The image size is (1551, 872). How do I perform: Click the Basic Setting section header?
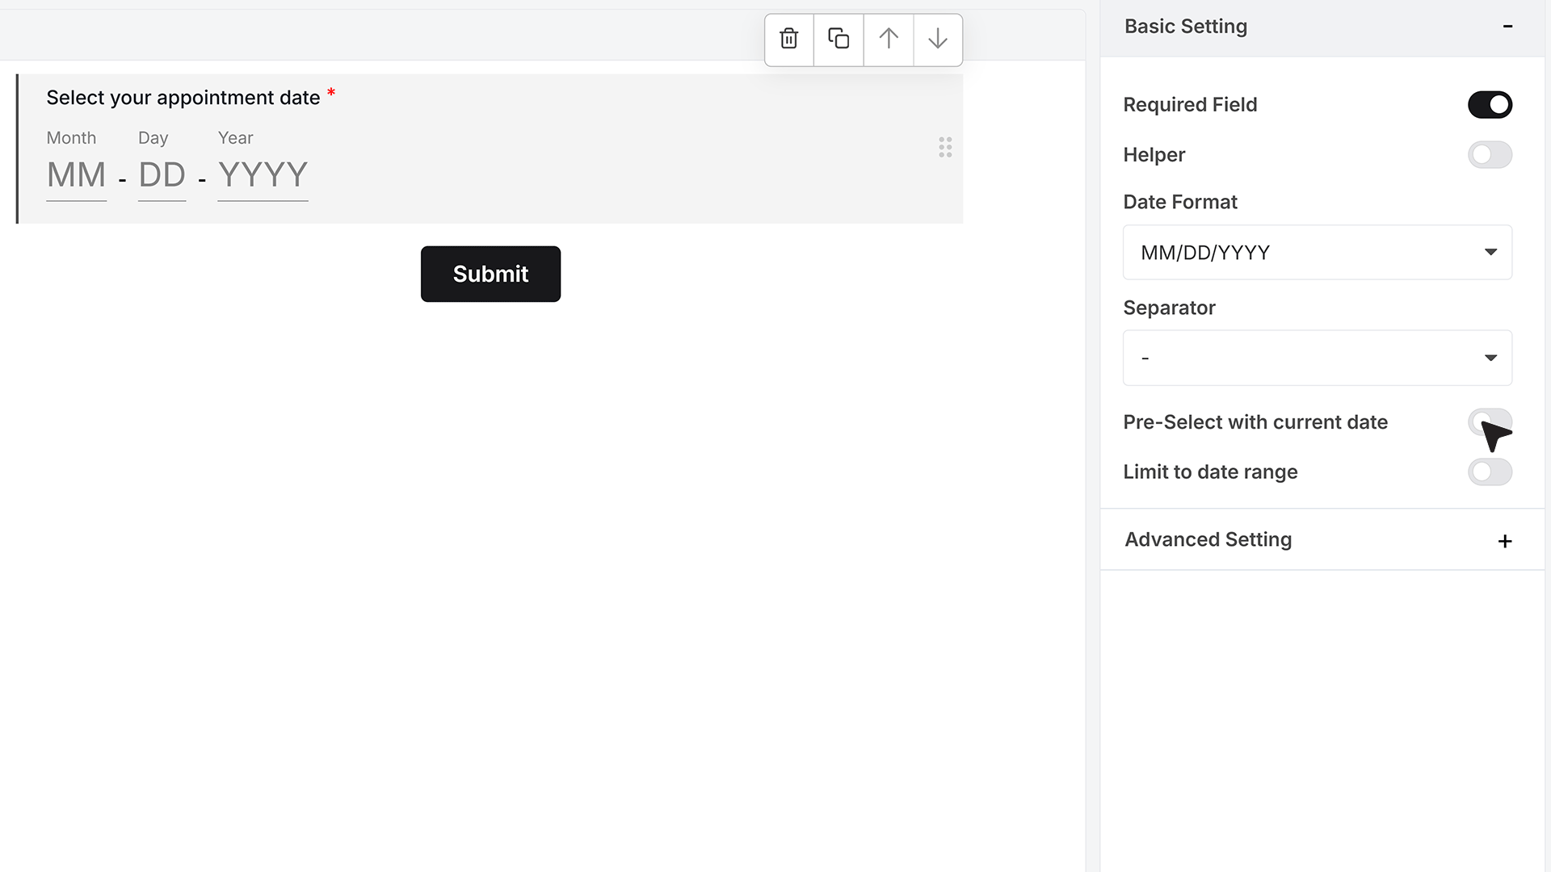[x=1322, y=27]
